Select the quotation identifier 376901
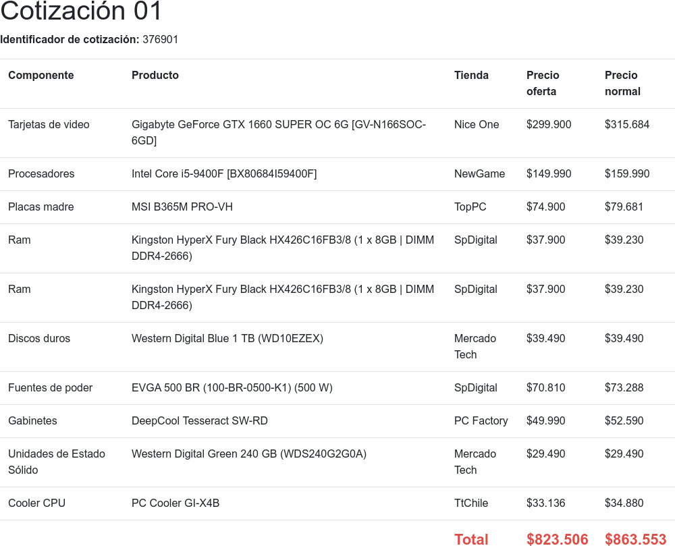This screenshot has width=675, height=546. (160, 40)
